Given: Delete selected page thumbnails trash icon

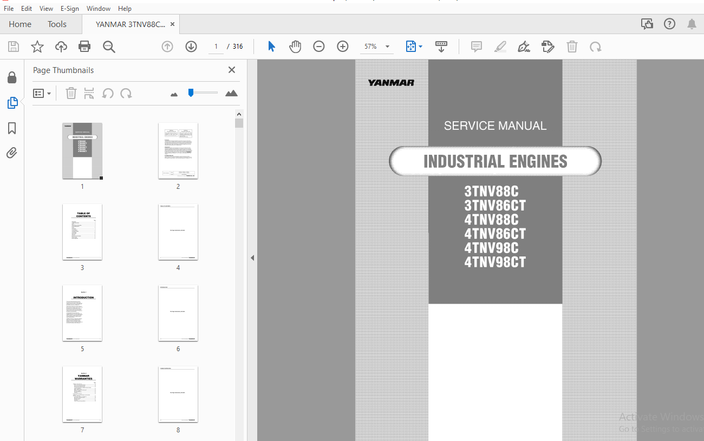Looking at the screenshot, I should coord(71,93).
